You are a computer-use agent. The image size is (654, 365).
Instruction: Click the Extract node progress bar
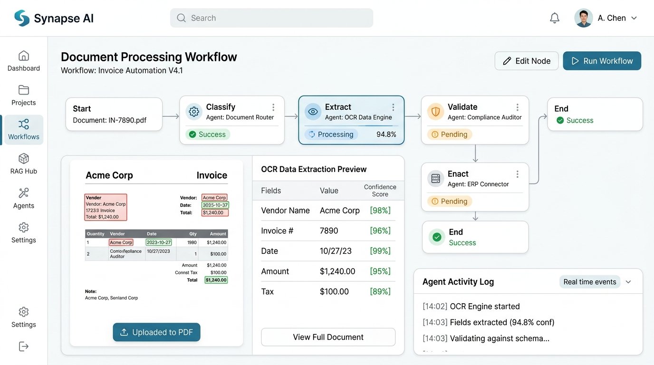[x=351, y=126]
